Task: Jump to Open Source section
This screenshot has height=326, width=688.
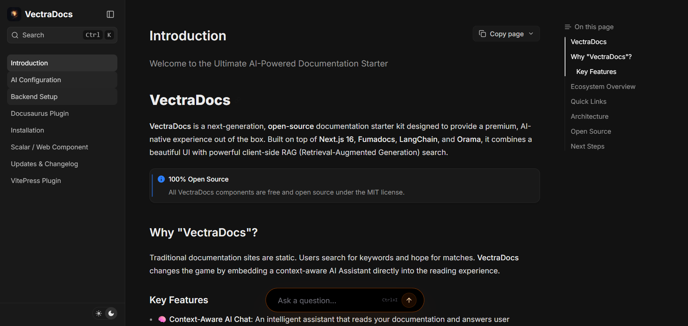Action: 591,131
